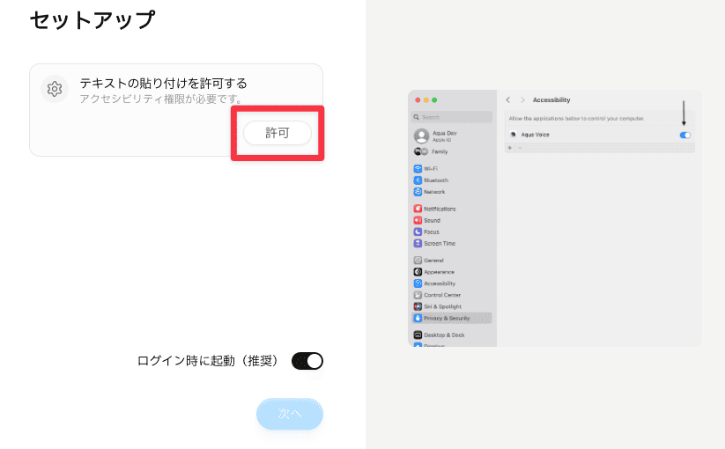
Task: Click the Siri & Spotlight icon in the preview
Action: (x=418, y=306)
